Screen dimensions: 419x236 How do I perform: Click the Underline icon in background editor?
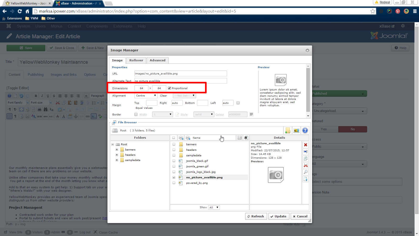click(x=48, y=96)
